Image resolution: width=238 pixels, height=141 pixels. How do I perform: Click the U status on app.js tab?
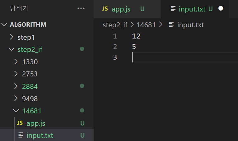point(142,9)
